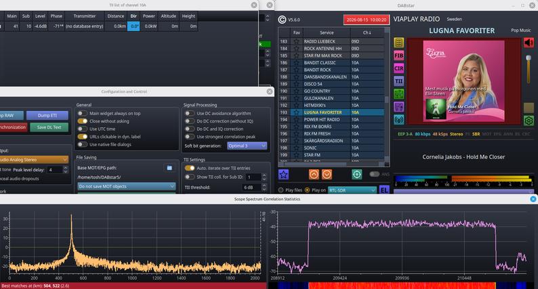Image resolution: width=538 pixels, height=289 pixels.
Task: Click the Save DL Text button
Action: 49,127
